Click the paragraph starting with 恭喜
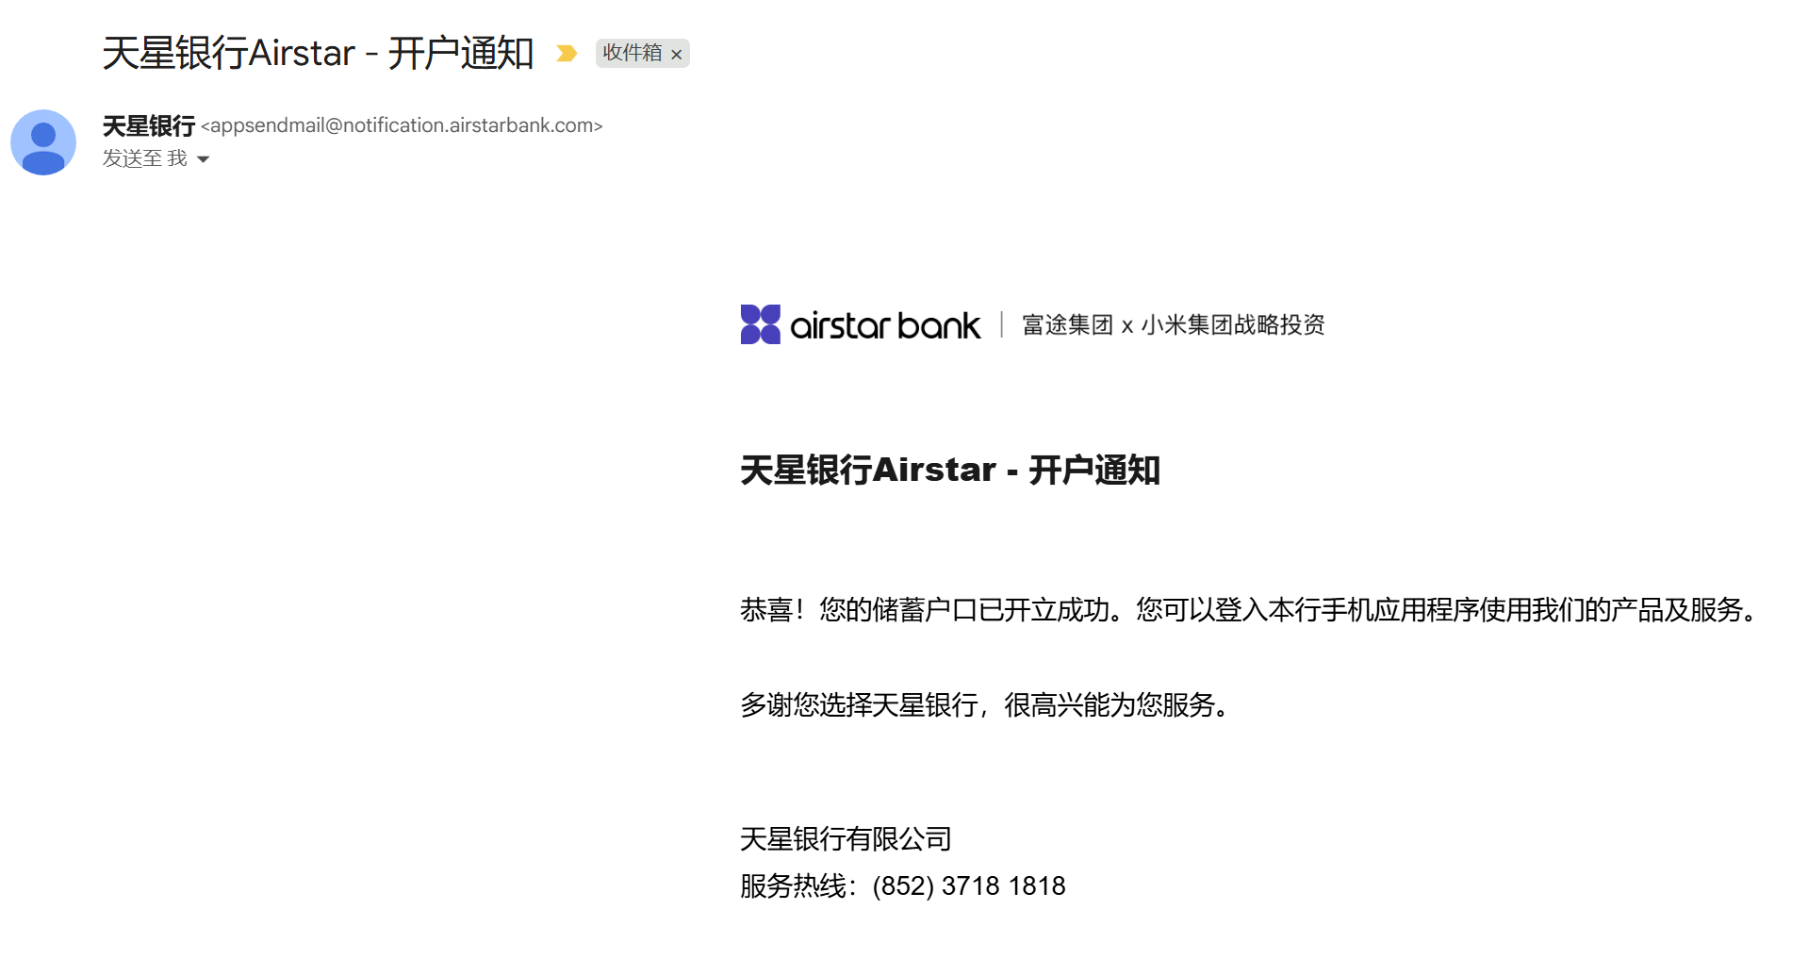 click(1249, 610)
